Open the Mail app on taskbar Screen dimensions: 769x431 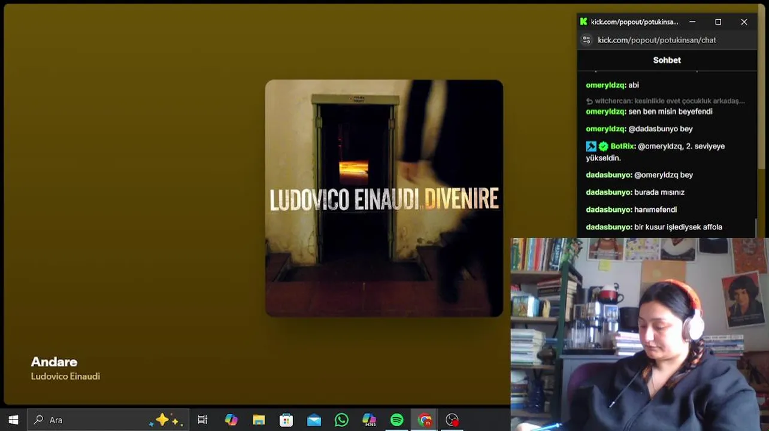tap(314, 420)
